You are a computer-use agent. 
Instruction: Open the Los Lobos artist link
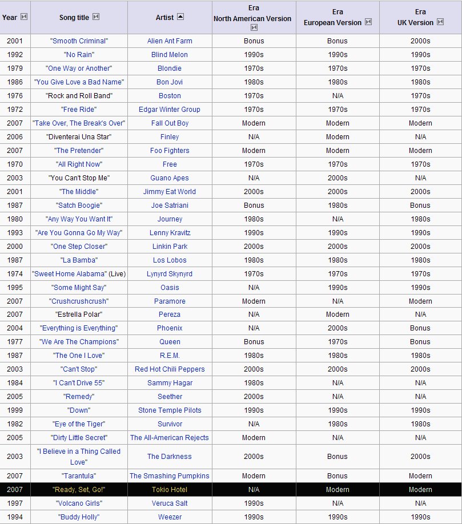click(170, 260)
